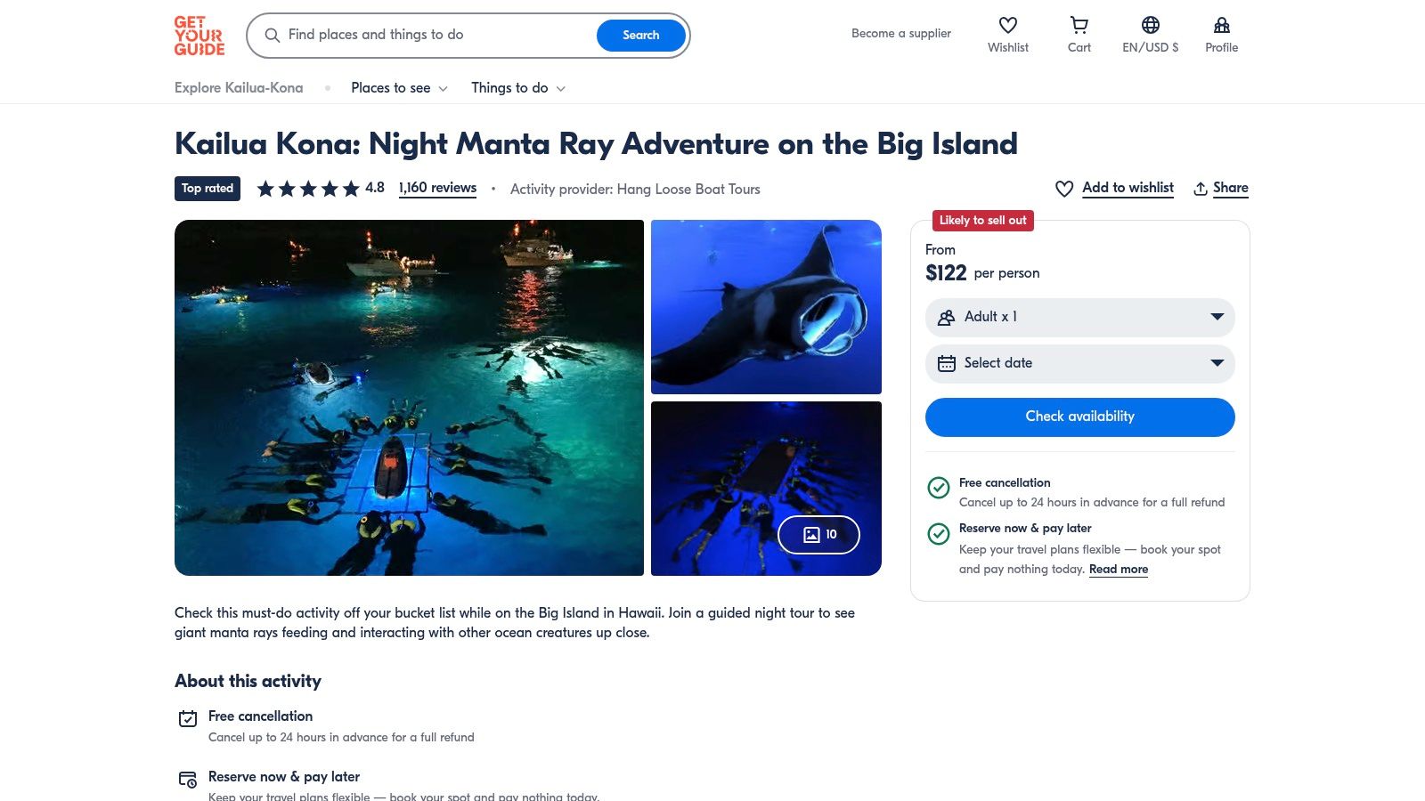Open the Wishlist heart icon in header
1425x801 pixels.
[1007, 25]
